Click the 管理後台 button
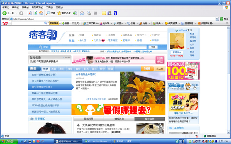231x144 pixels. tap(177, 52)
